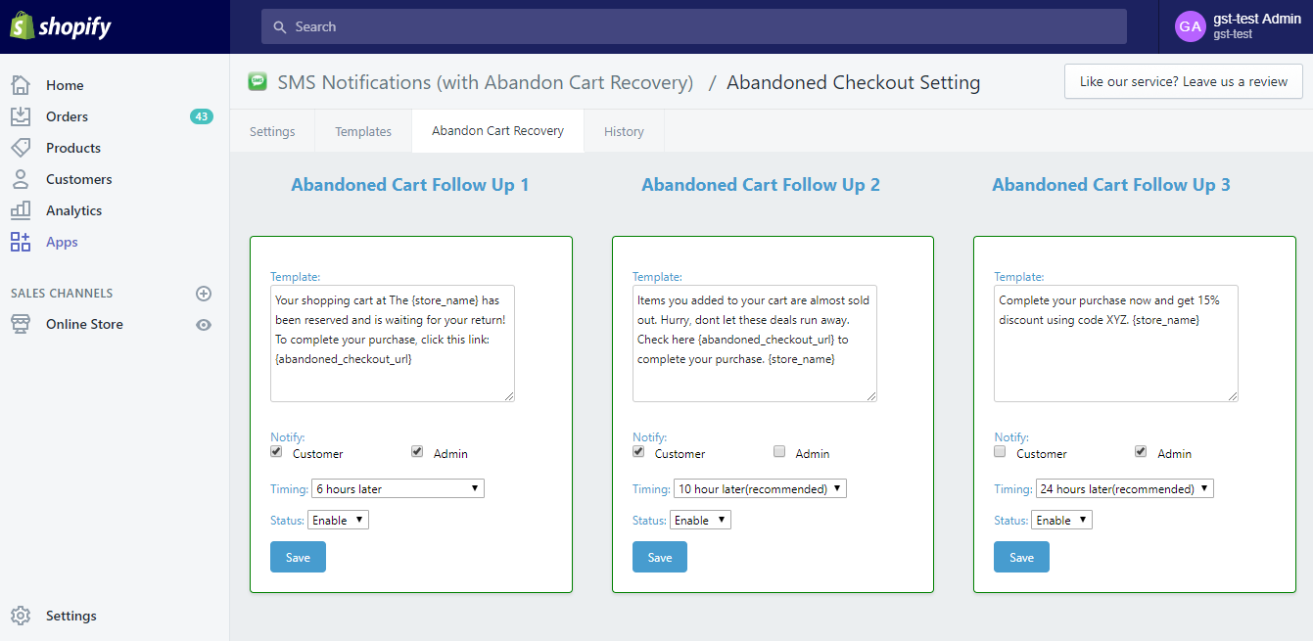
Task: Click the Home house icon in sidebar
Action: point(21,85)
